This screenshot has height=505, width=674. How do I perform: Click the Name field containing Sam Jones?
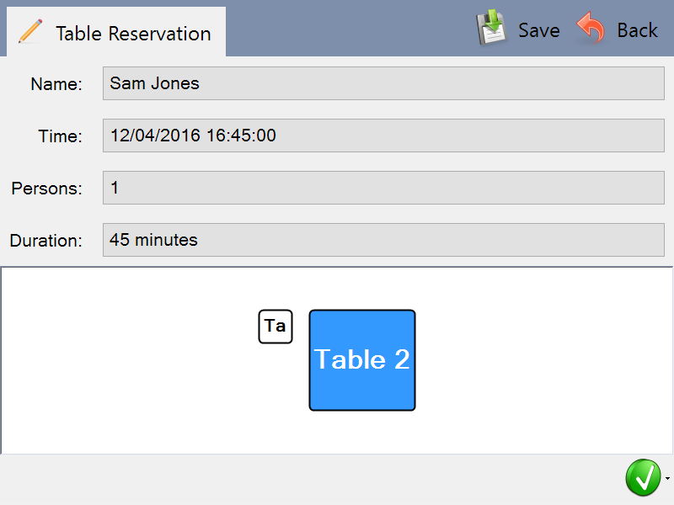click(x=384, y=83)
